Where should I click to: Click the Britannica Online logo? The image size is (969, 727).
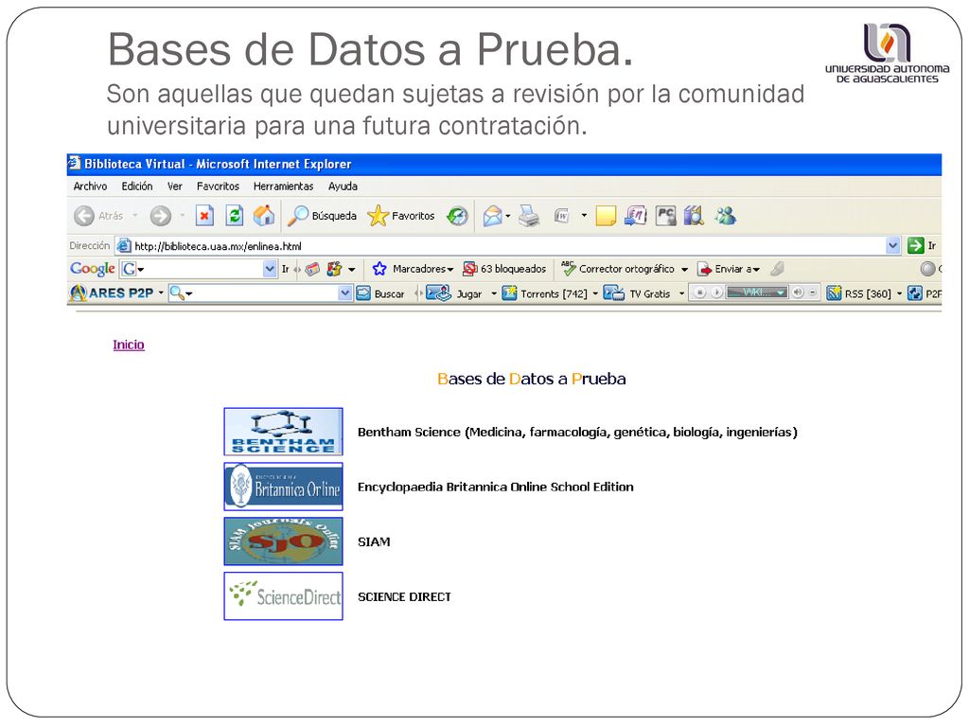pos(283,487)
